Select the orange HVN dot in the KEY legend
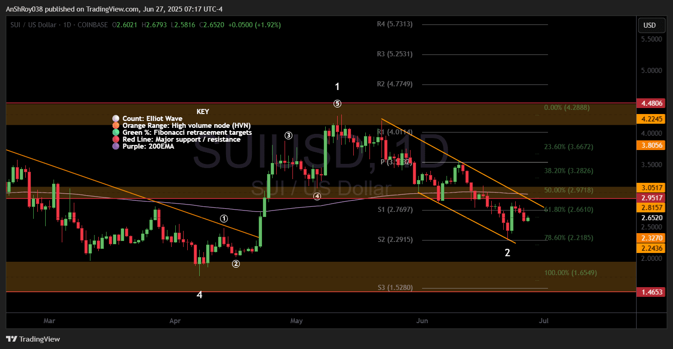 pyautogui.click(x=116, y=125)
